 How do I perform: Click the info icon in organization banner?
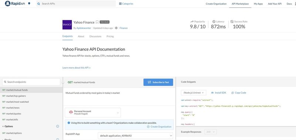(x=69, y=123)
